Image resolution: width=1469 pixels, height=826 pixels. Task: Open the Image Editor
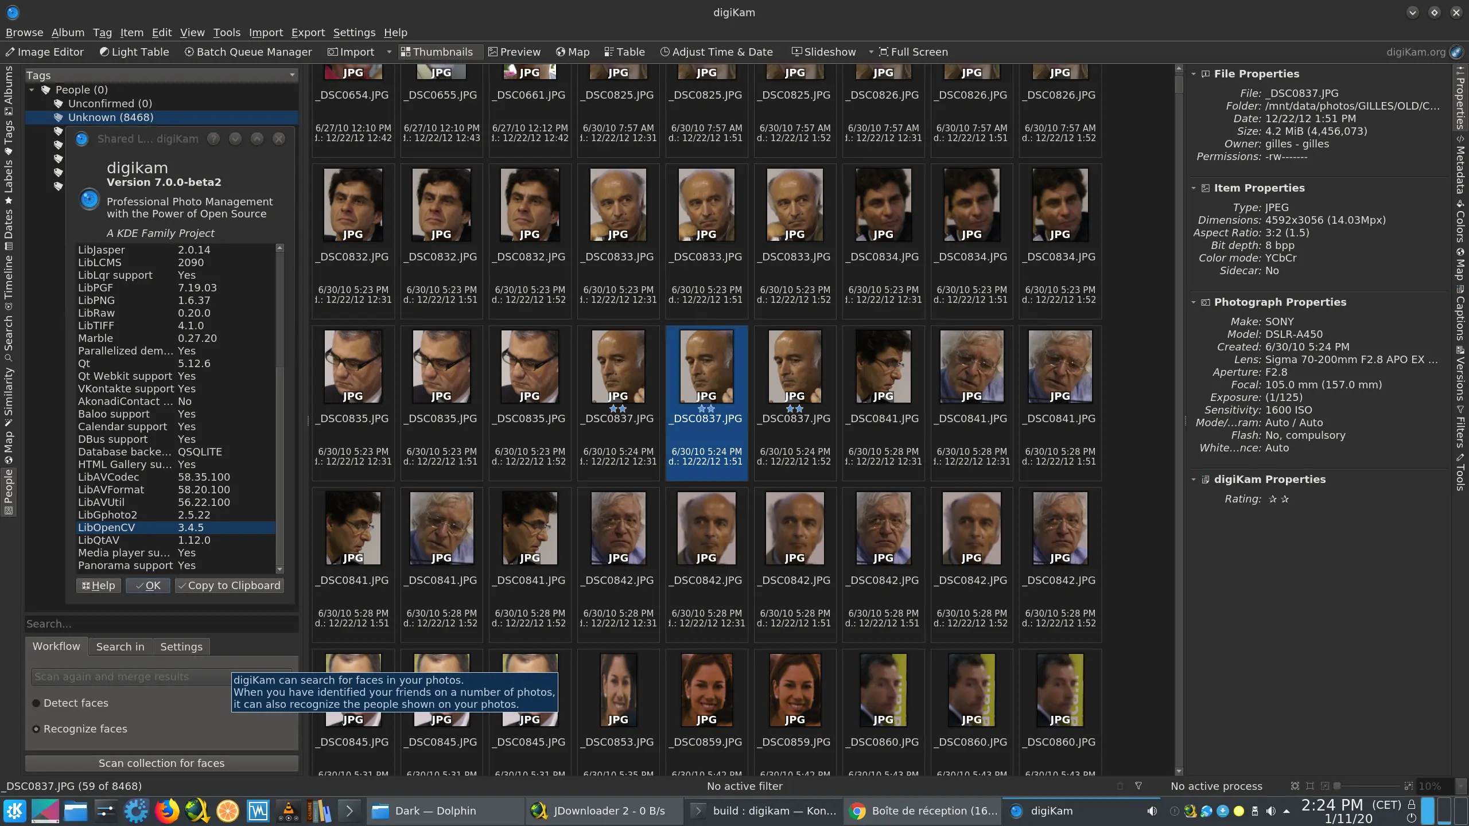[x=45, y=52]
